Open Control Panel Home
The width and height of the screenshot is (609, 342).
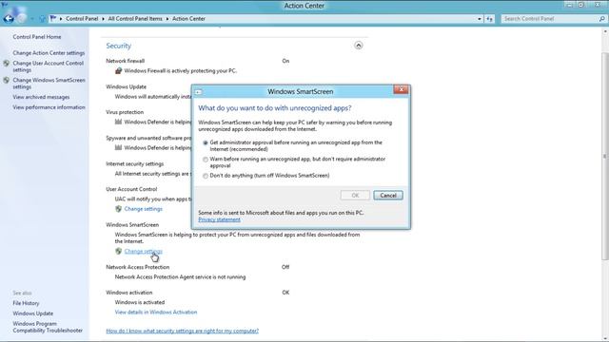37,37
